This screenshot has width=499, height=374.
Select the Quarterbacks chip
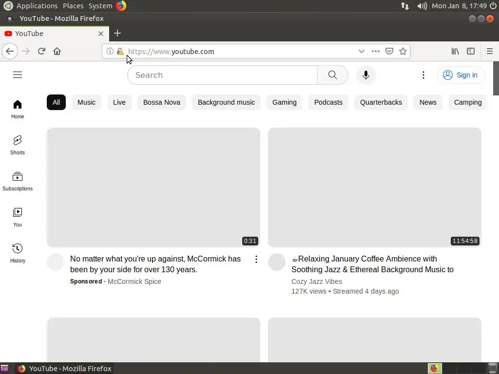click(x=381, y=102)
